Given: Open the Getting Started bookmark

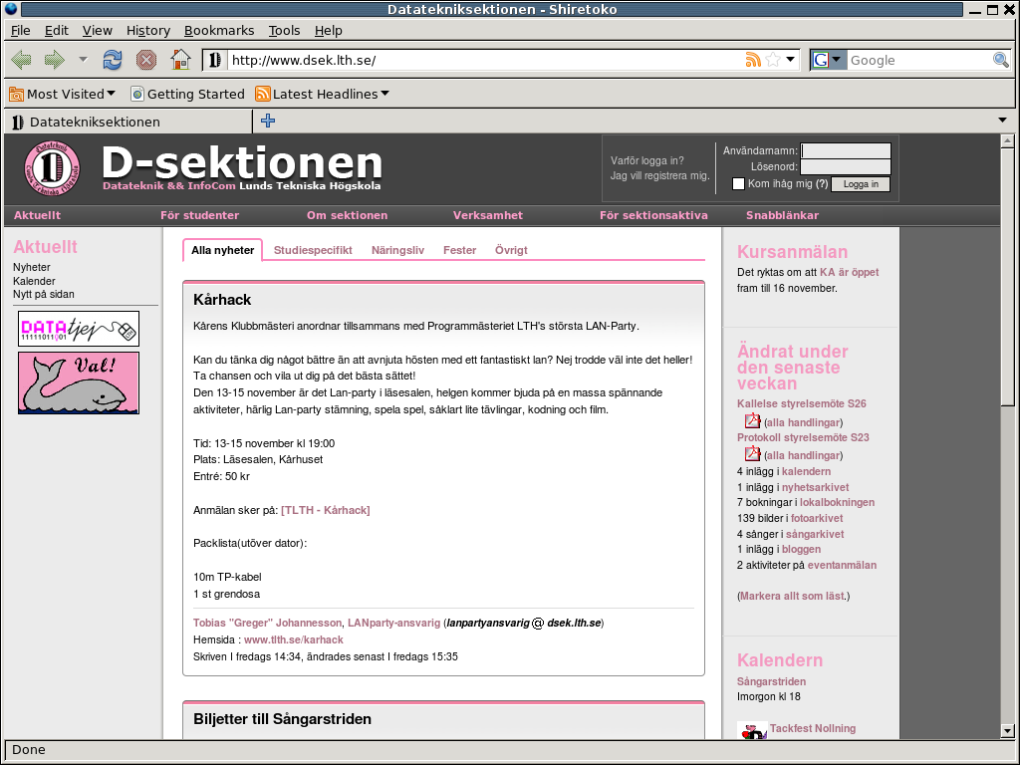Looking at the screenshot, I should click(188, 95).
